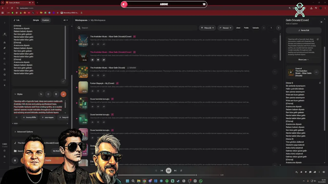This screenshot has width=328, height=184.
Task: Like the pink-highlighted Kibar Gelin (Cover) song
Action: 93,60
